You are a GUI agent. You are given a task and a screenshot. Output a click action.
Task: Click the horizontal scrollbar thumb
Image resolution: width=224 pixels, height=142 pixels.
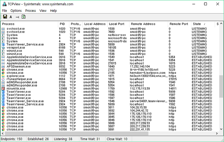77,133
